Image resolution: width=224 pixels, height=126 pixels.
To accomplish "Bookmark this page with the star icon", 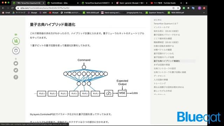I will (x=178, y=8).
